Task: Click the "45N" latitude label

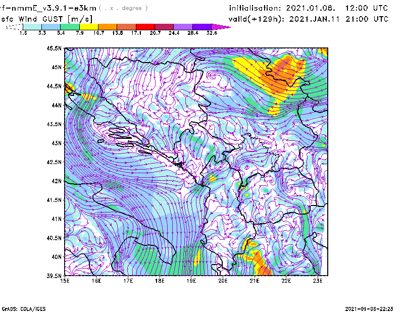Action: coord(57,67)
